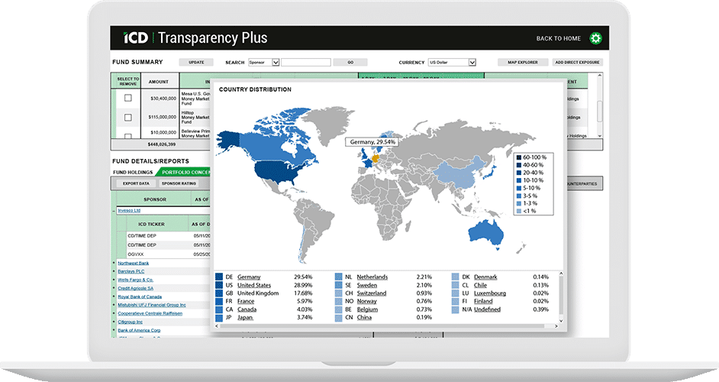Click the country list scroll-up arrow

[x=561, y=274]
